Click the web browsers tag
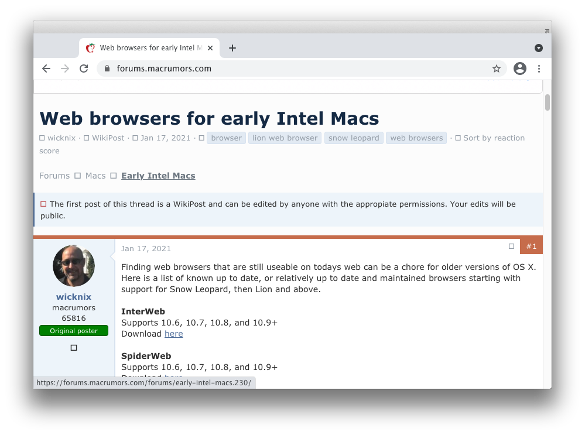 416,138
